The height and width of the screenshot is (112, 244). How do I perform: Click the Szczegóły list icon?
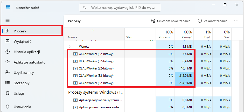pos(8,83)
